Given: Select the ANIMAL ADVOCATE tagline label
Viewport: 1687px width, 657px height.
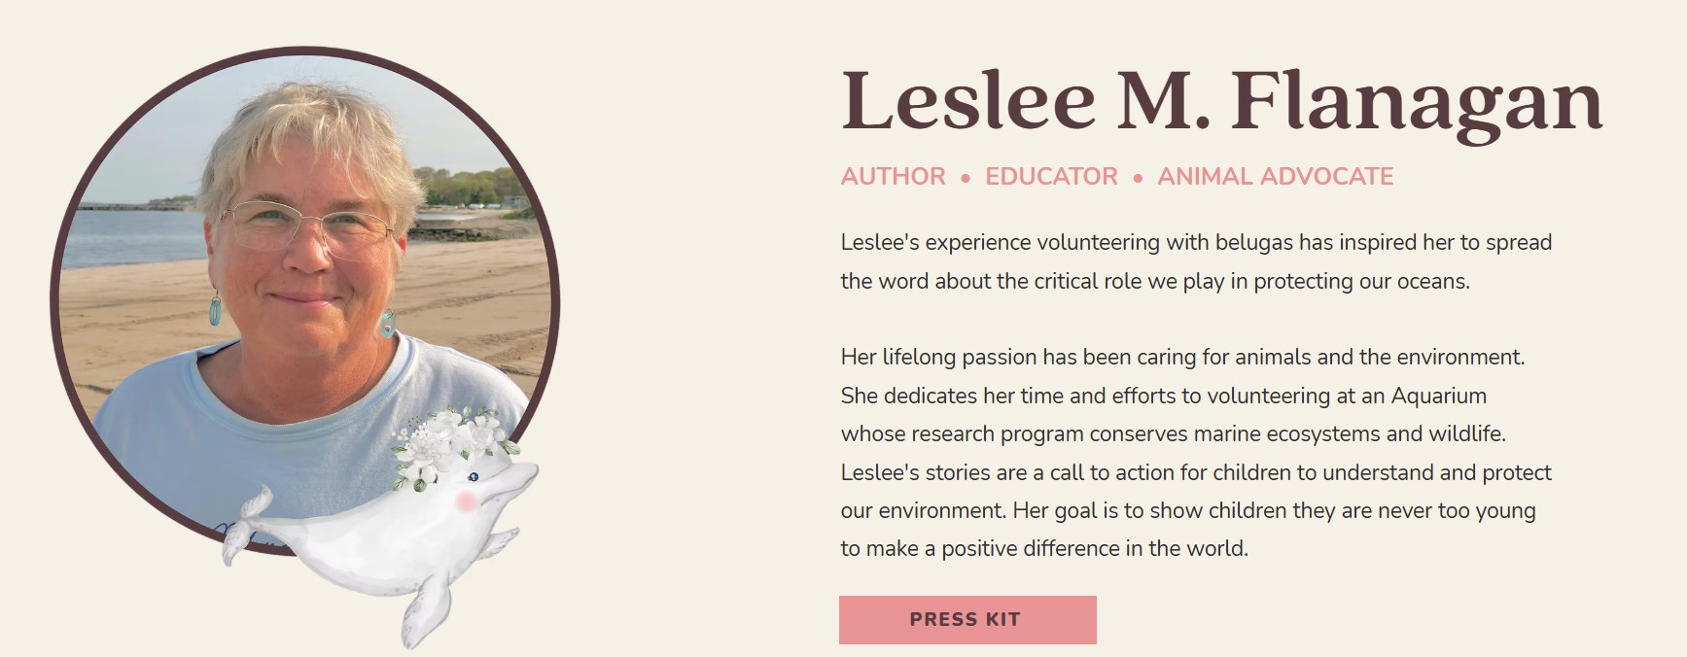Looking at the screenshot, I should 1275,176.
